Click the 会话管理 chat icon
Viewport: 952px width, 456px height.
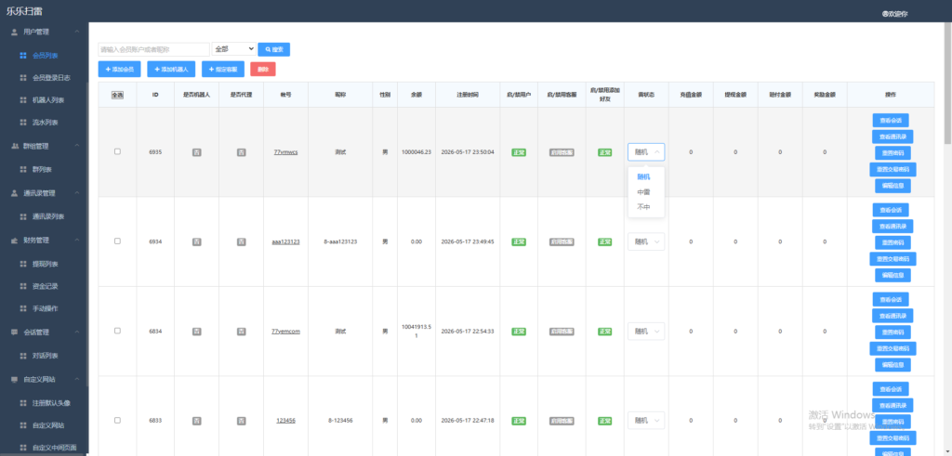[15, 332]
